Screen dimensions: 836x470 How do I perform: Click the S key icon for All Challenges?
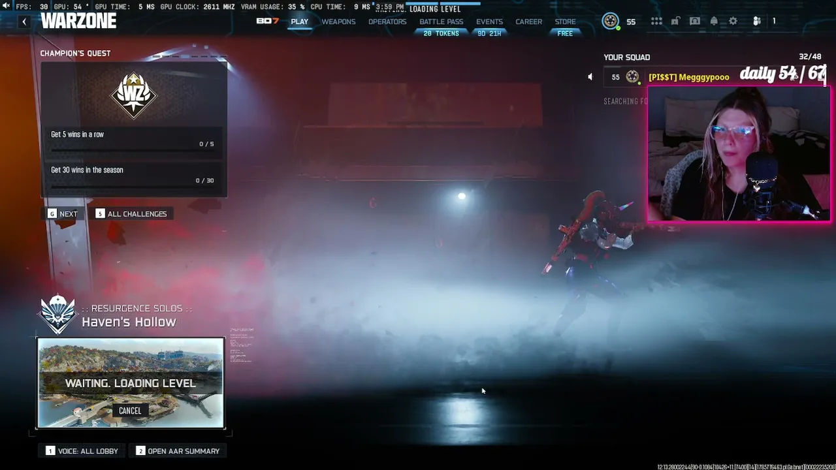click(x=100, y=214)
